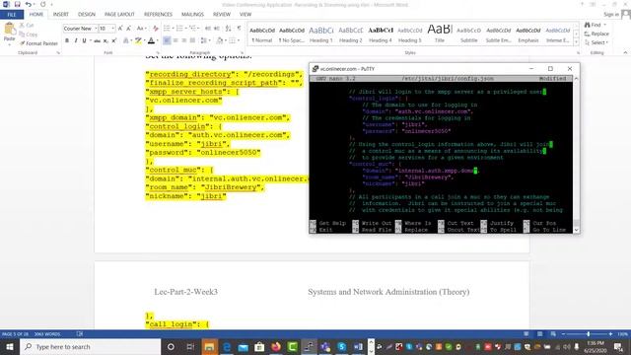This screenshot has height=355, width=631.
Task: Collapse the ribbon with the arrow
Action: coord(625,52)
